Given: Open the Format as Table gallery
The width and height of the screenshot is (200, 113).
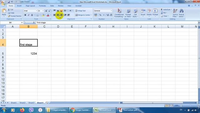Looking at the screenshot, I should [x=128, y=13].
